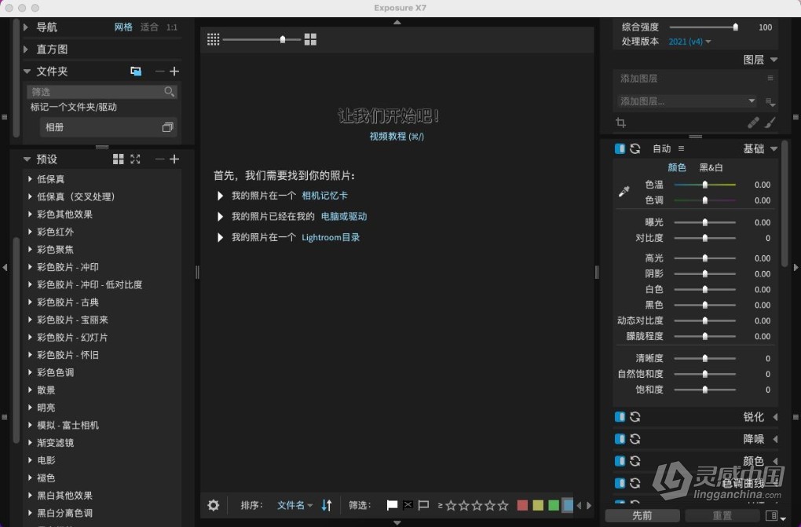Toggle the 锐化 panel enable switch

click(x=620, y=417)
